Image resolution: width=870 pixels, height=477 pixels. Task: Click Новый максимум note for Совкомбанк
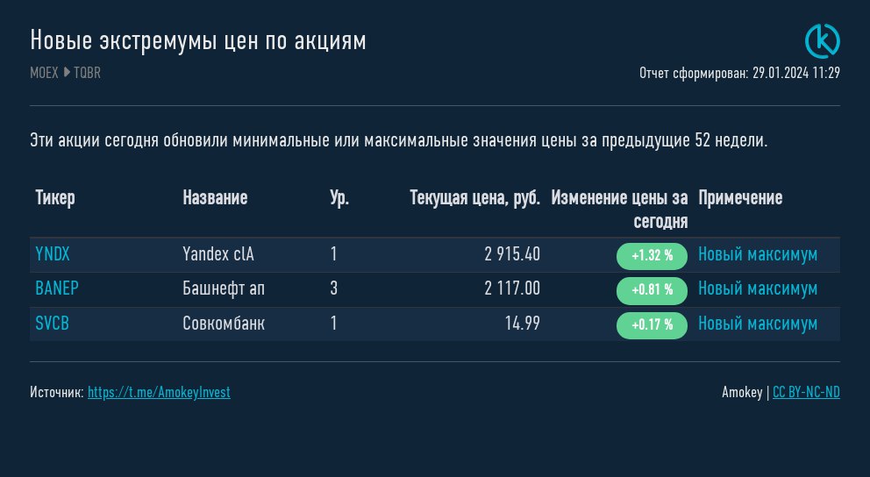(758, 324)
